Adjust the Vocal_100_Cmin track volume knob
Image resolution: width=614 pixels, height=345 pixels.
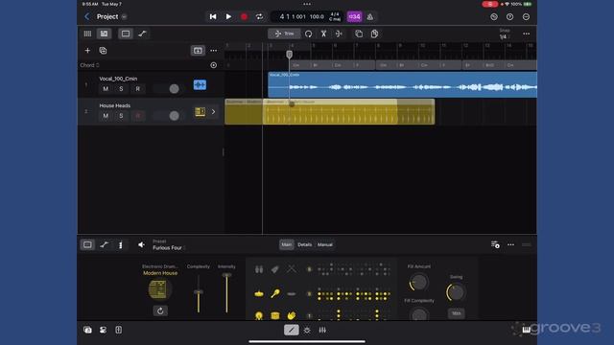point(175,89)
